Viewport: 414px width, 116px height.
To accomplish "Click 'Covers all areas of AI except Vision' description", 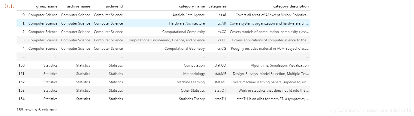I will click(x=272, y=15).
